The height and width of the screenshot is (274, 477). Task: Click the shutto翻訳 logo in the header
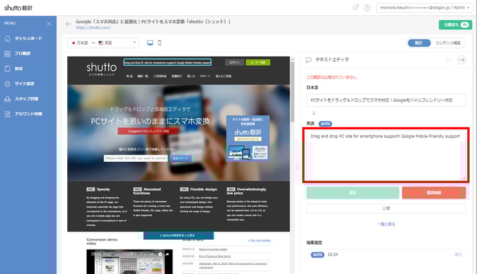click(18, 8)
